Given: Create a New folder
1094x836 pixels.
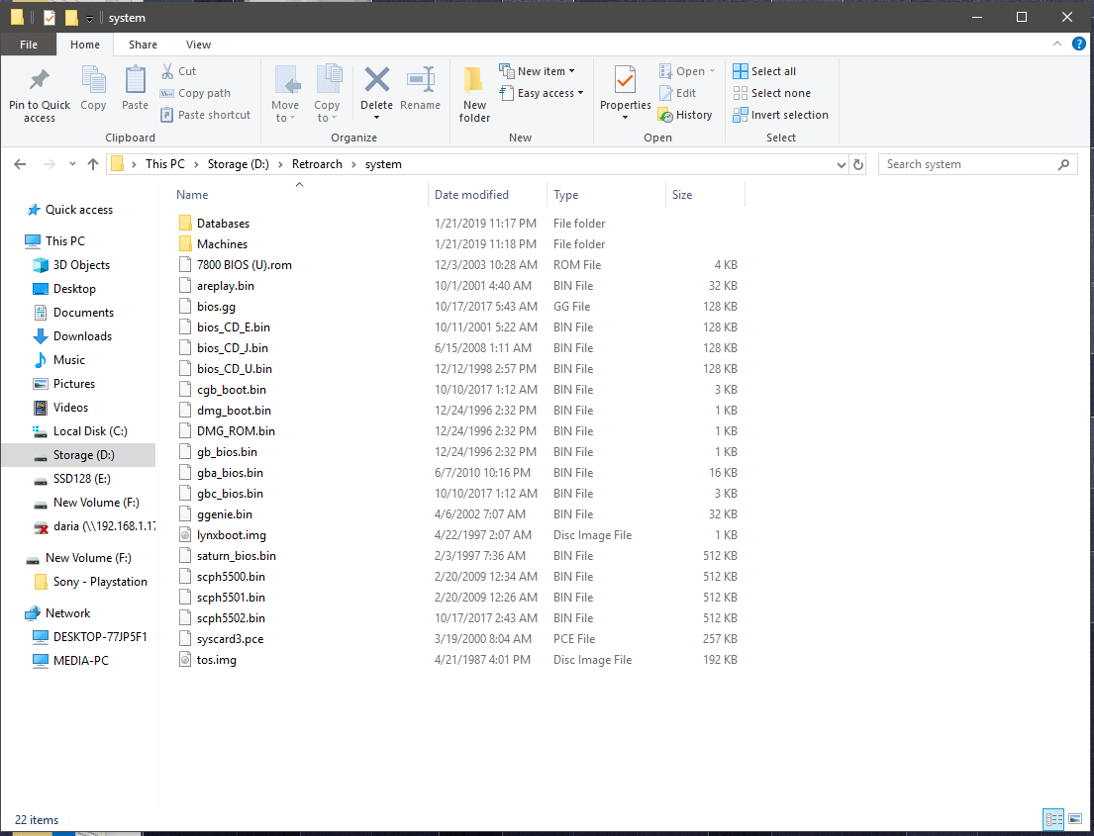Looking at the screenshot, I should [x=474, y=96].
